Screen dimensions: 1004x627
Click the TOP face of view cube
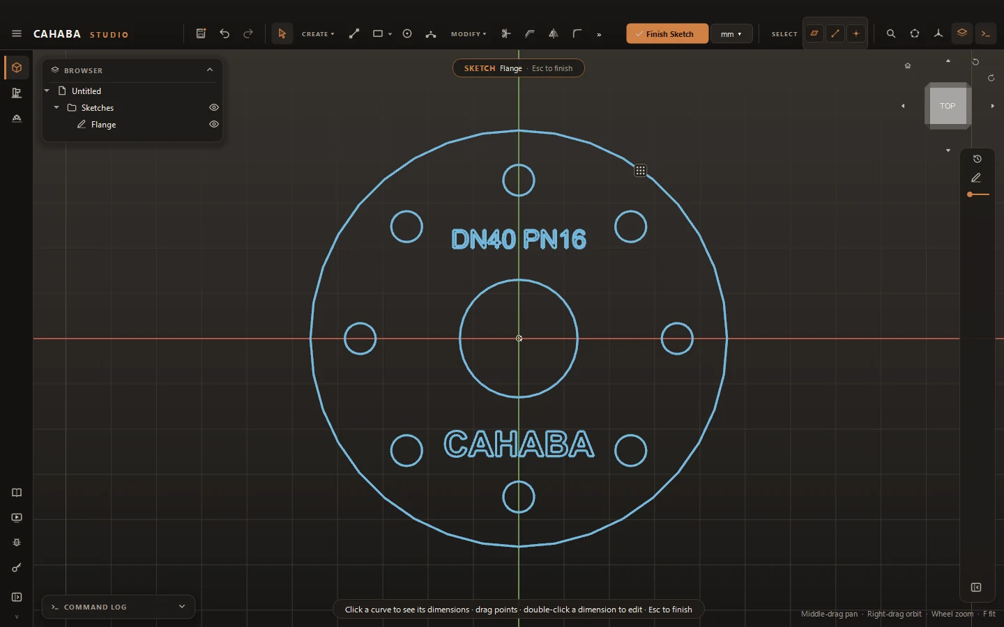(x=947, y=106)
